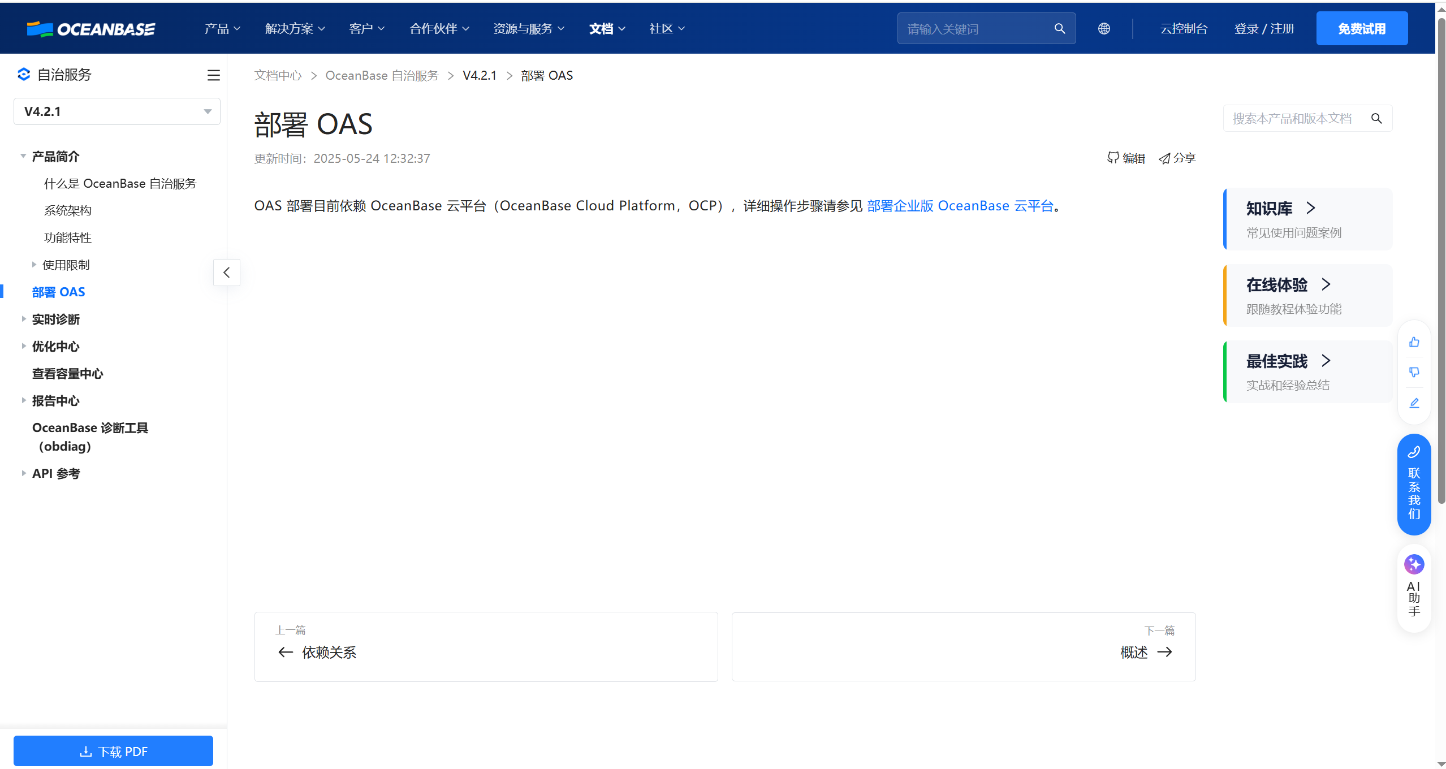Collapse the sidebar with arrow handle
This screenshot has width=1446, height=769.
click(227, 273)
